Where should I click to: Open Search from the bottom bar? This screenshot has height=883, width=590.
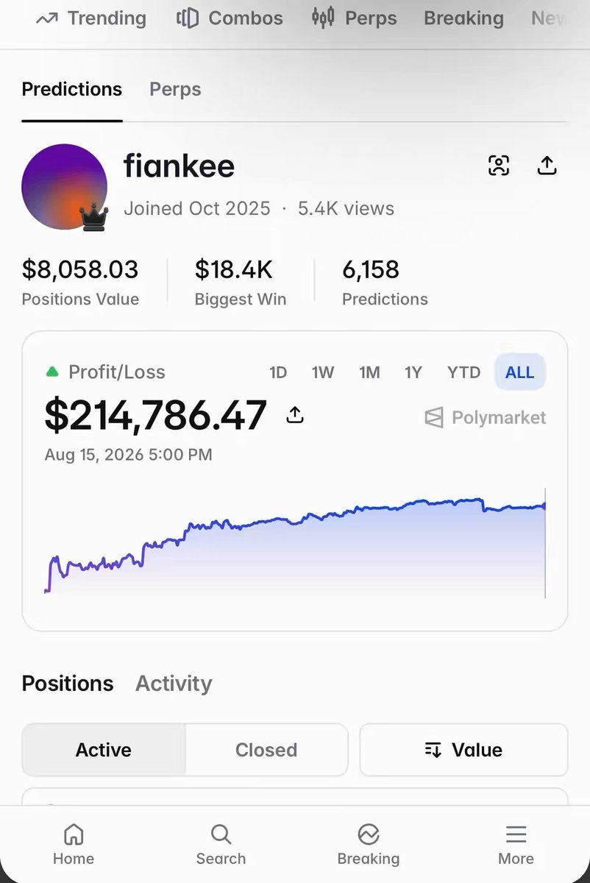(x=221, y=845)
